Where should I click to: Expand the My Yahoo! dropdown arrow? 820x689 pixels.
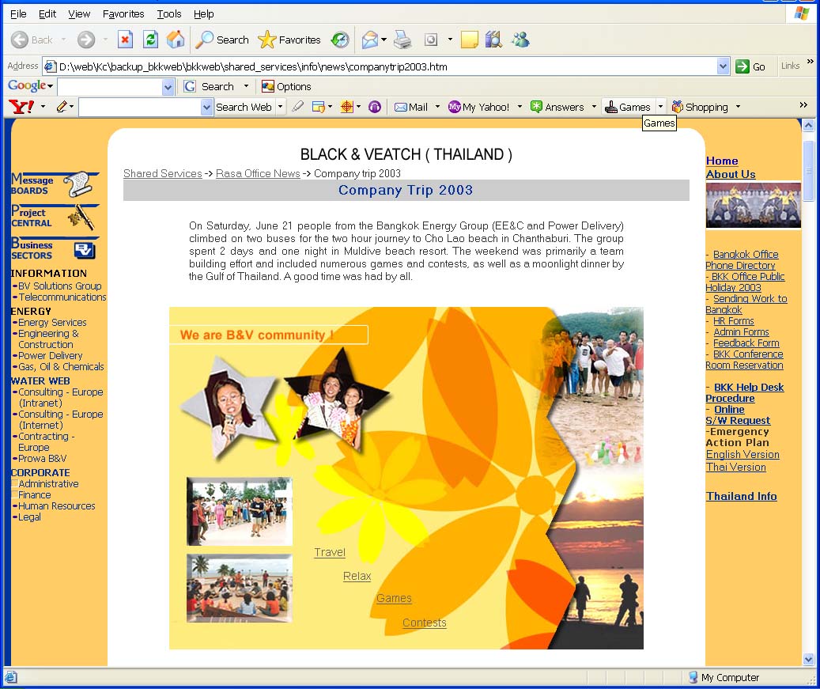coord(520,108)
